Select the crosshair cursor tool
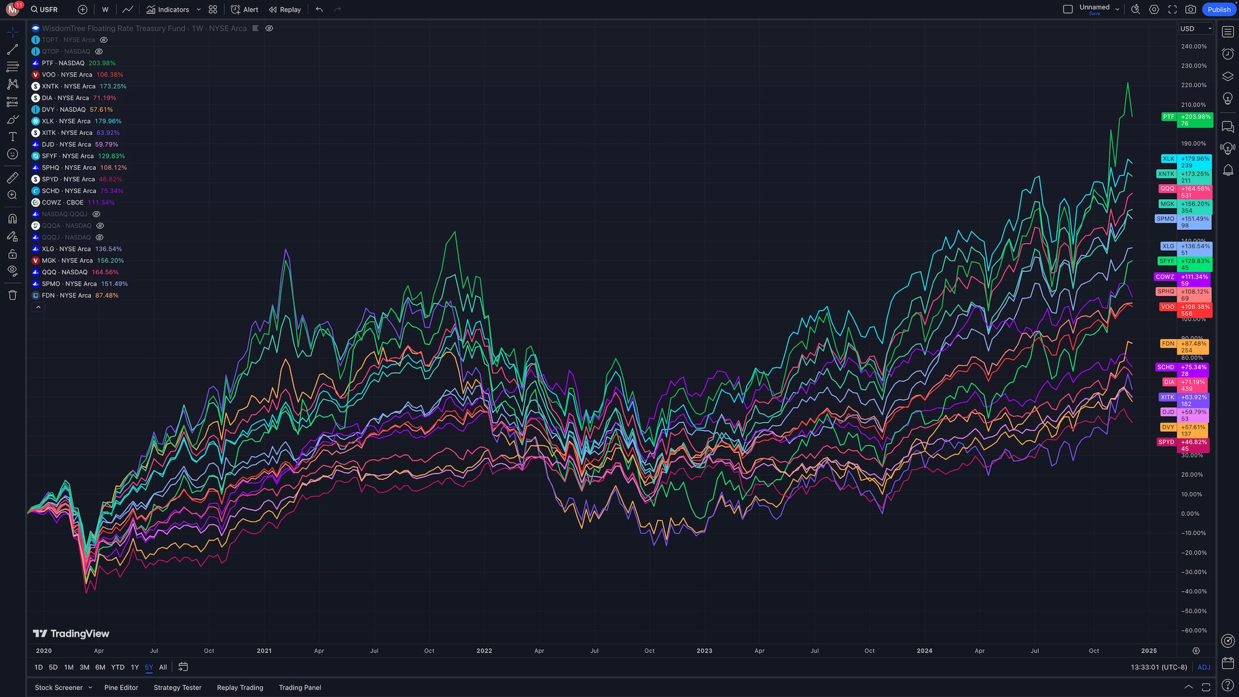The image size is (1239, 697). [12, 32]
